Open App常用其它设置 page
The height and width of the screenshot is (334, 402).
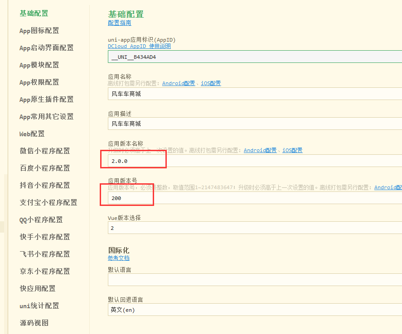45,116
